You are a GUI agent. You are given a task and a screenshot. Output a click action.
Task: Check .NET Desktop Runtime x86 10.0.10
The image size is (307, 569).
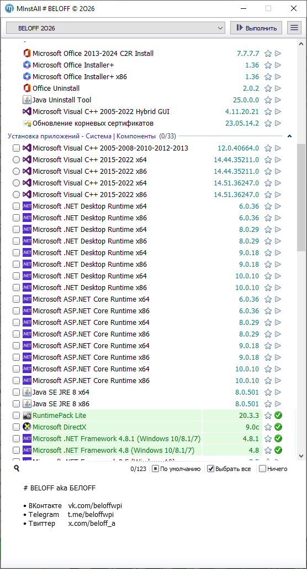17,288
